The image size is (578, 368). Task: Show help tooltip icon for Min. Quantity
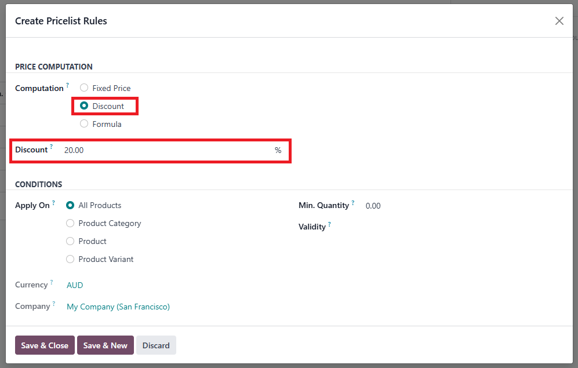coord(352,203)
